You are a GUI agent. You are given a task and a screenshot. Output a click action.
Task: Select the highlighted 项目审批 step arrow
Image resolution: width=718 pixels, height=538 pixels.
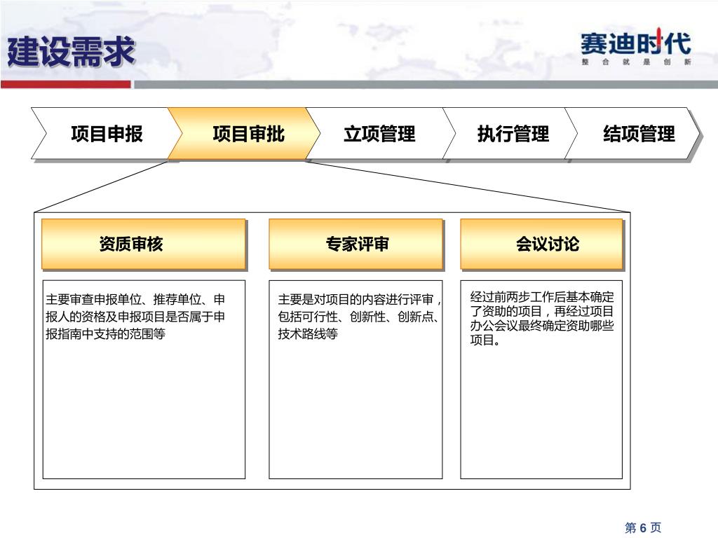243,134
